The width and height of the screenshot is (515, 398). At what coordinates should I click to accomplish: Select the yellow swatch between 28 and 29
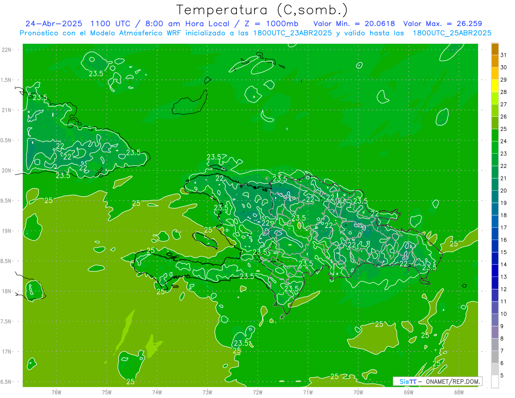coord(495,85)
